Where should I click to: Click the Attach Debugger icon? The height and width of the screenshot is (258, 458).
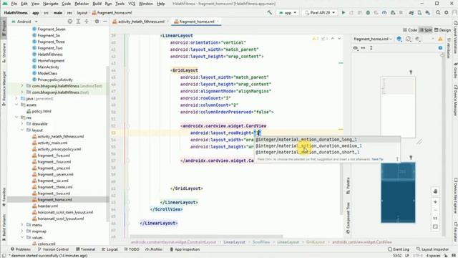coord(393,13)
